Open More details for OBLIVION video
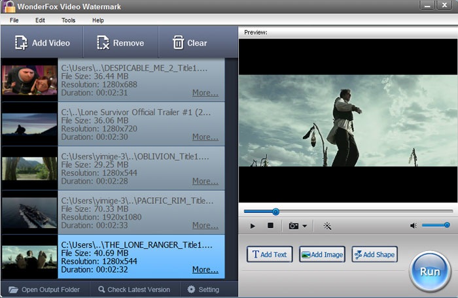This screenshot has height=298, width=458. click(x=205, y=181)
